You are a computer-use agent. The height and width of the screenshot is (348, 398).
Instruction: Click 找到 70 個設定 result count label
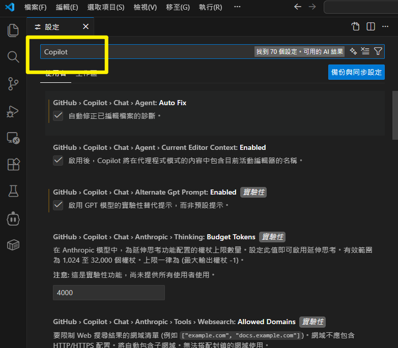[x=299, y=52]
